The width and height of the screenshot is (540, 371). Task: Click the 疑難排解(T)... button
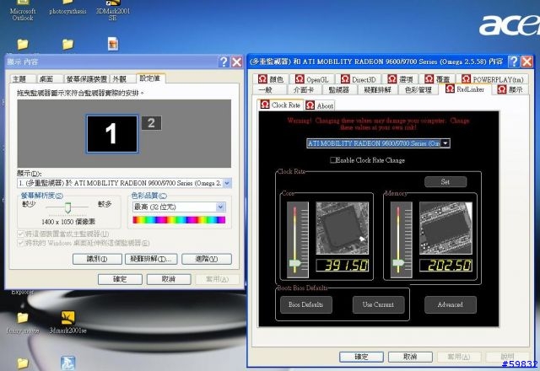tap(151, 259)
